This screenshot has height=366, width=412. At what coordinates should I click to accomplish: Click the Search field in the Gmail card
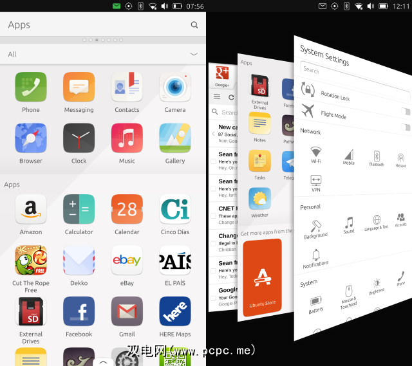tap(224, 112)
